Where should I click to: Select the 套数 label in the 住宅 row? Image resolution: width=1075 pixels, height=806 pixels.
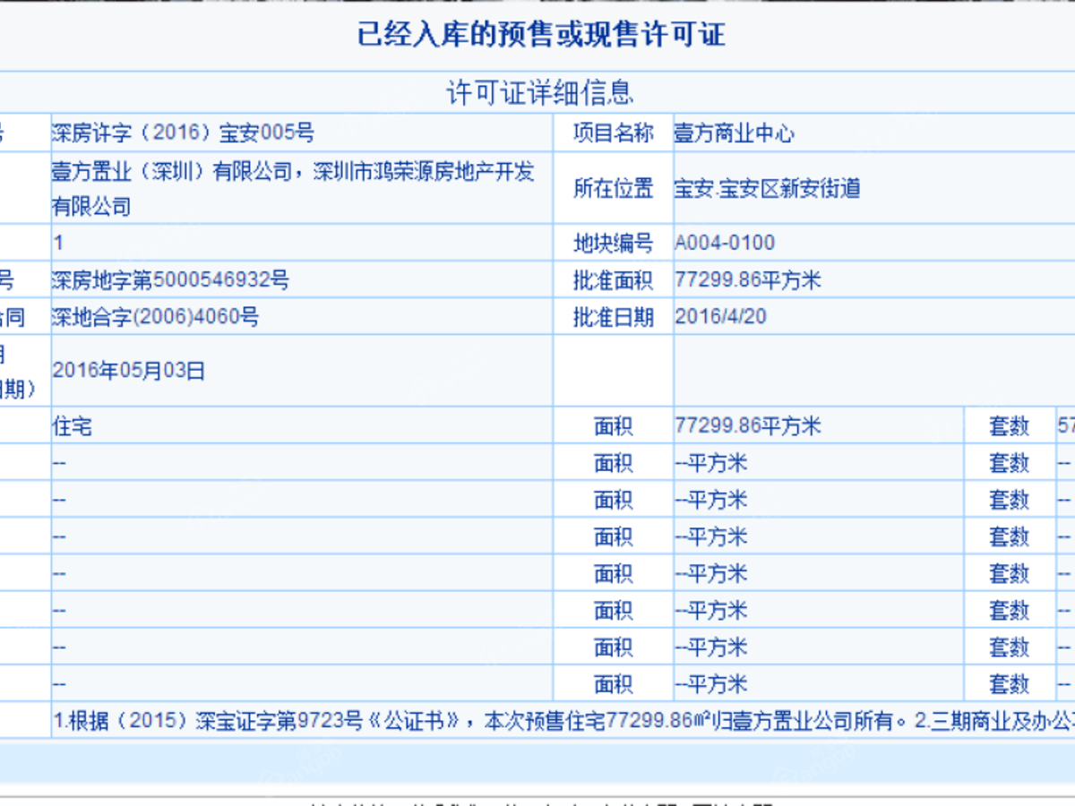[x=1010, y=427]
